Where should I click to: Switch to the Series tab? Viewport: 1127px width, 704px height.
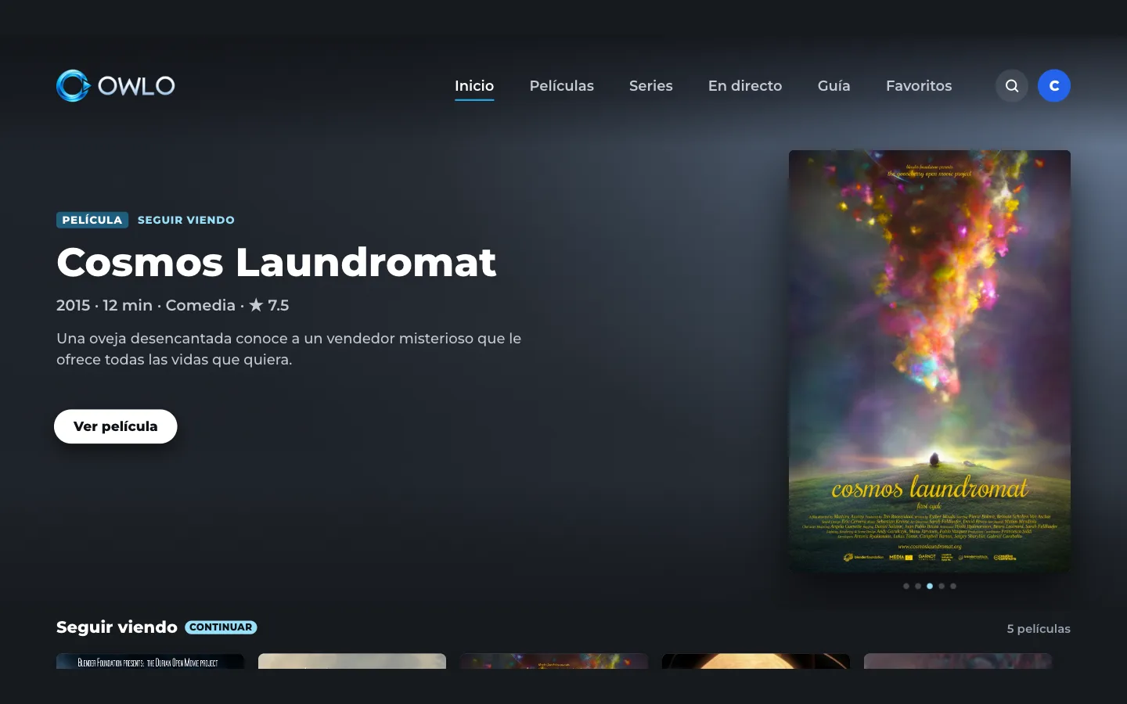tap(651, 86)
